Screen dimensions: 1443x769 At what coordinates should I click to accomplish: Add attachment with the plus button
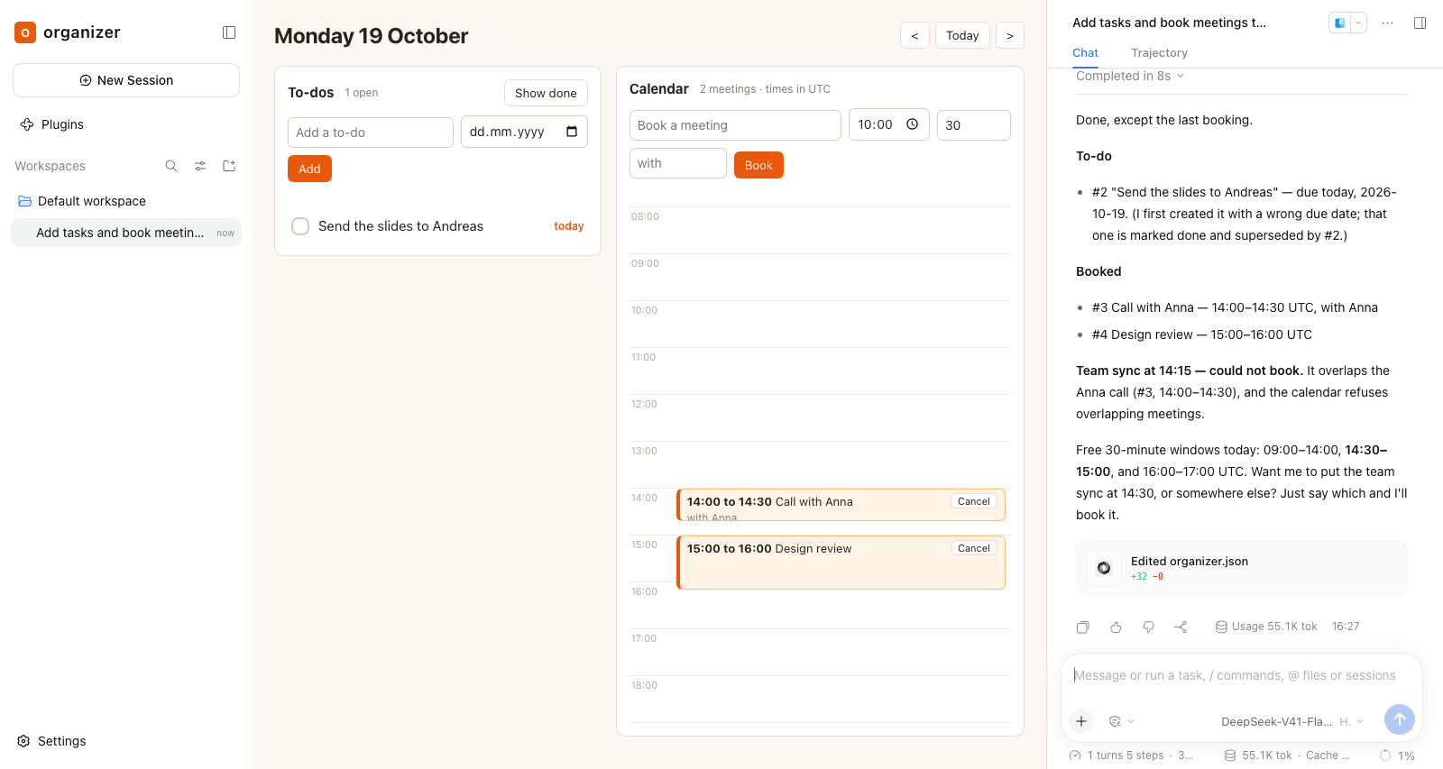[x=1081, y=721]
